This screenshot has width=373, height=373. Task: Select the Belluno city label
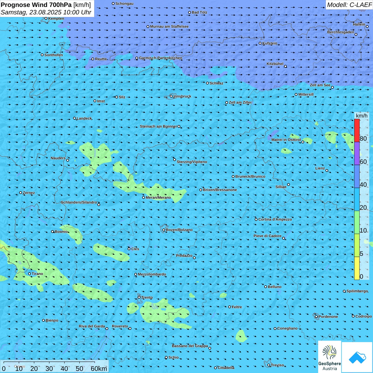coord(275,287)
